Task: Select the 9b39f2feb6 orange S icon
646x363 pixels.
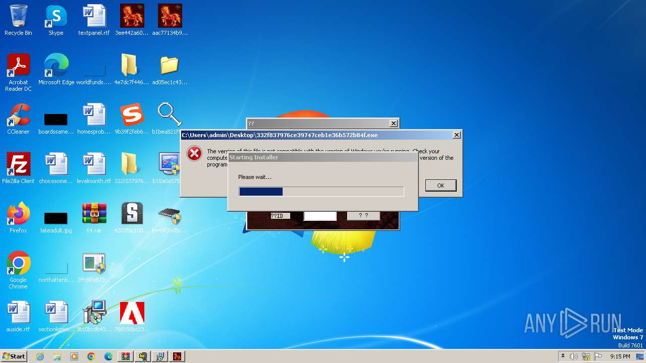Action: click(x=132, y=119)
